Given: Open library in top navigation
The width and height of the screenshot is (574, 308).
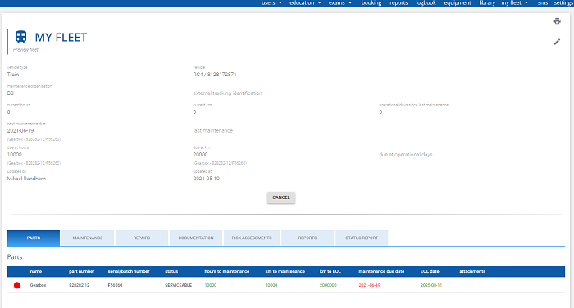Looking at the screenshot, I should (487, 3).
